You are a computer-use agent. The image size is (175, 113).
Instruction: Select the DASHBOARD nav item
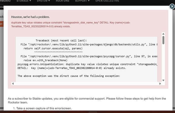[5, 1]
